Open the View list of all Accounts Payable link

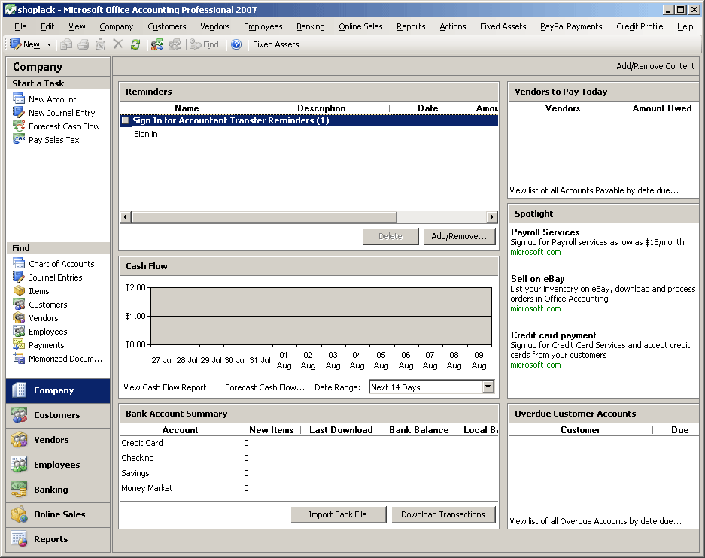tap(594, 190)
